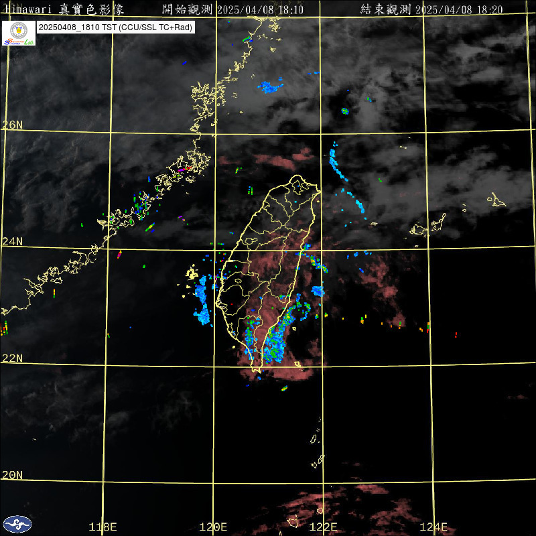Click the 118E longitude label
The width and height of the screenshot is (536, 536).
103,527
